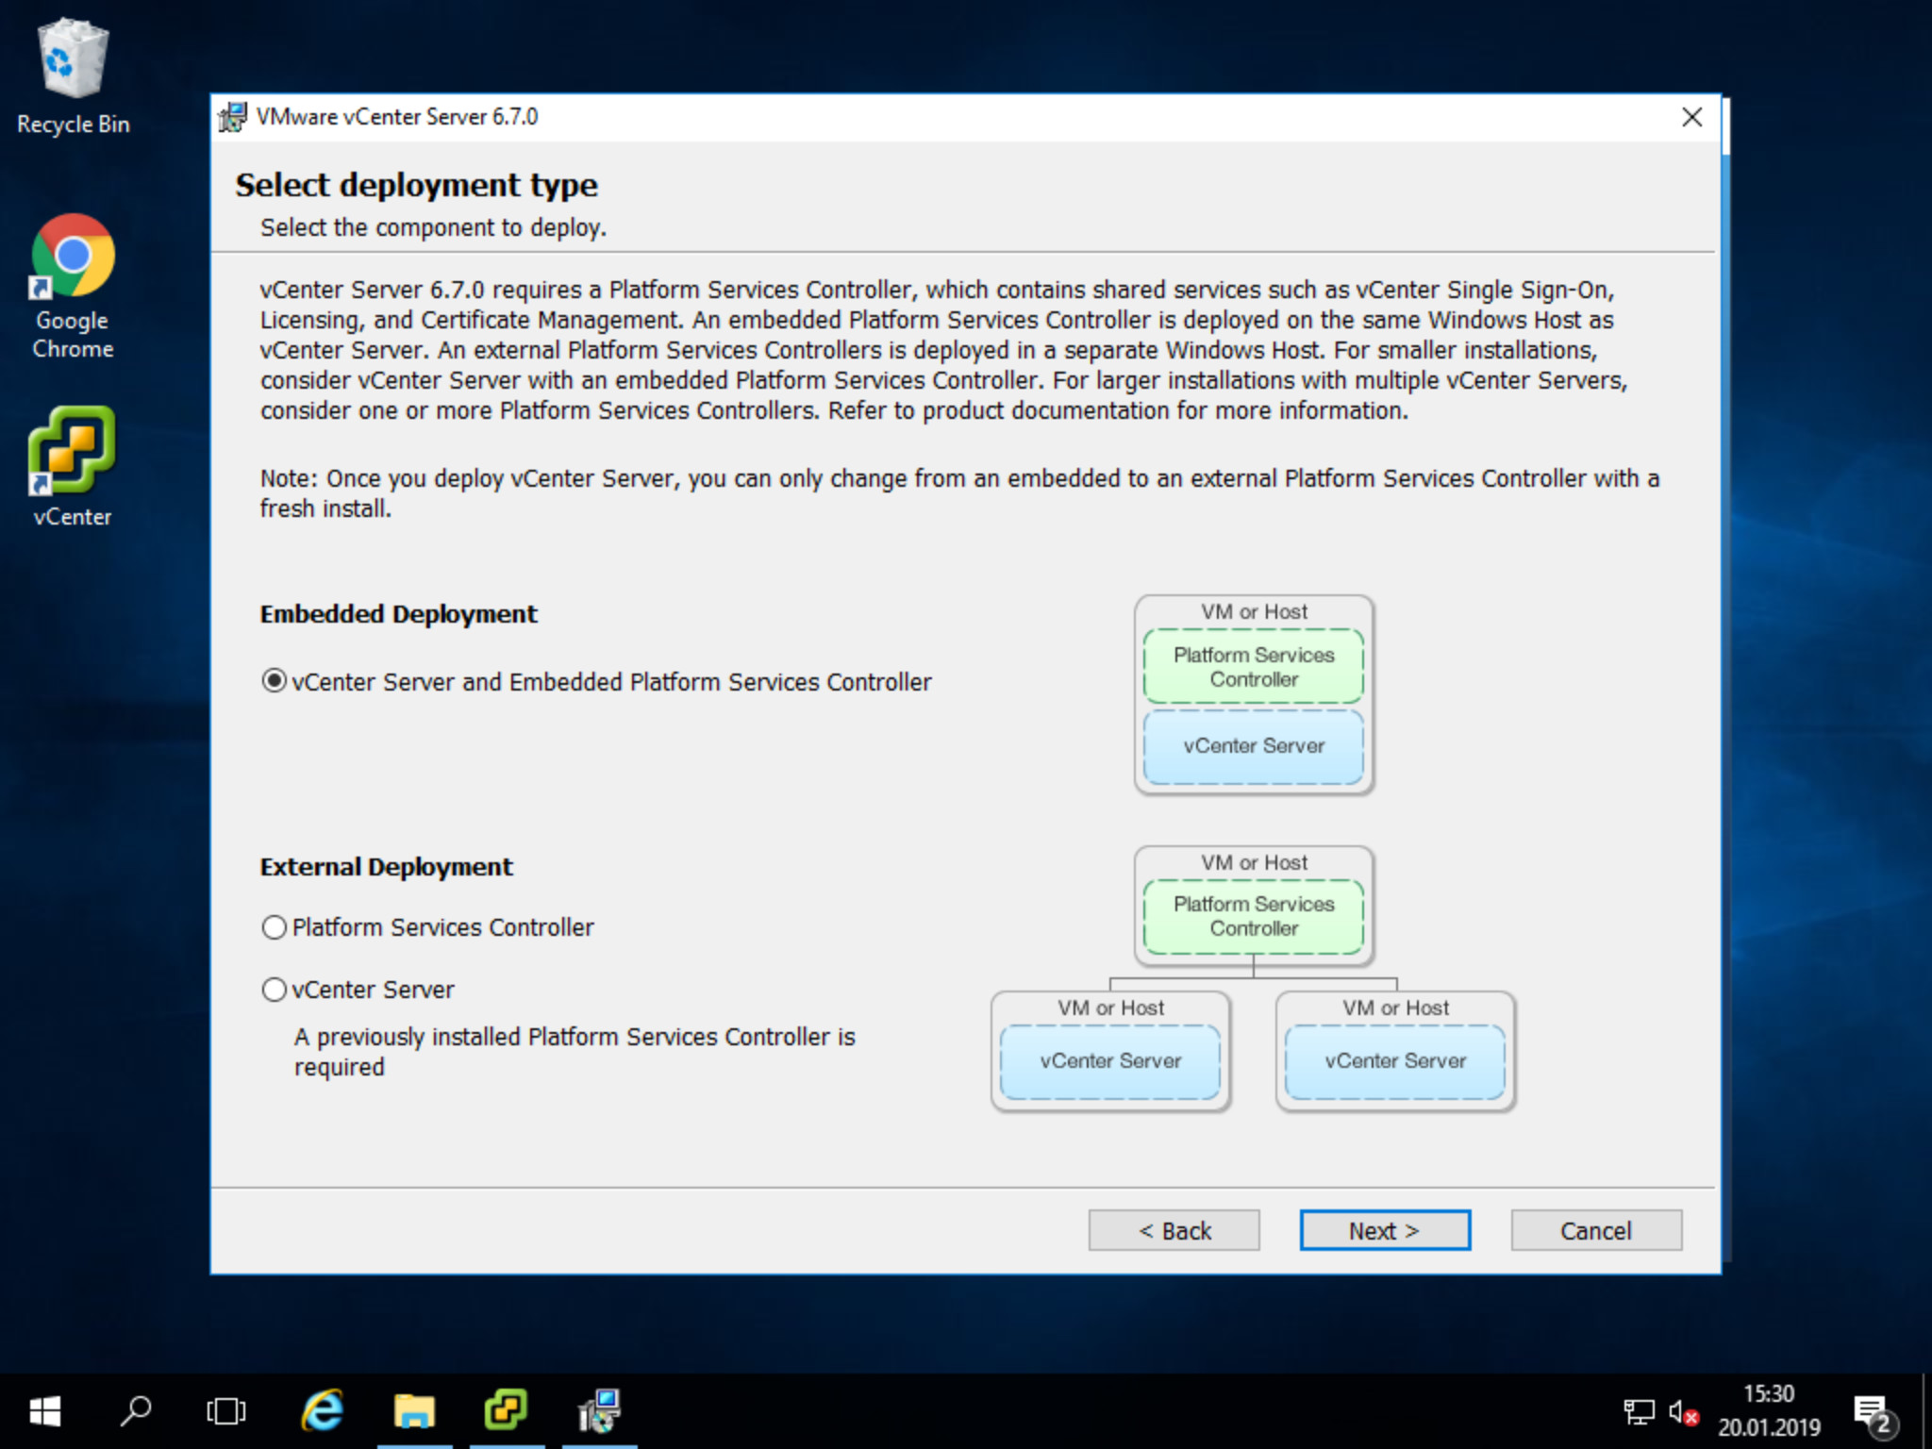This screenshot has height=1449, width=1932.
Task: Open the Action Center notifications
Action: click(1873, 1412)
